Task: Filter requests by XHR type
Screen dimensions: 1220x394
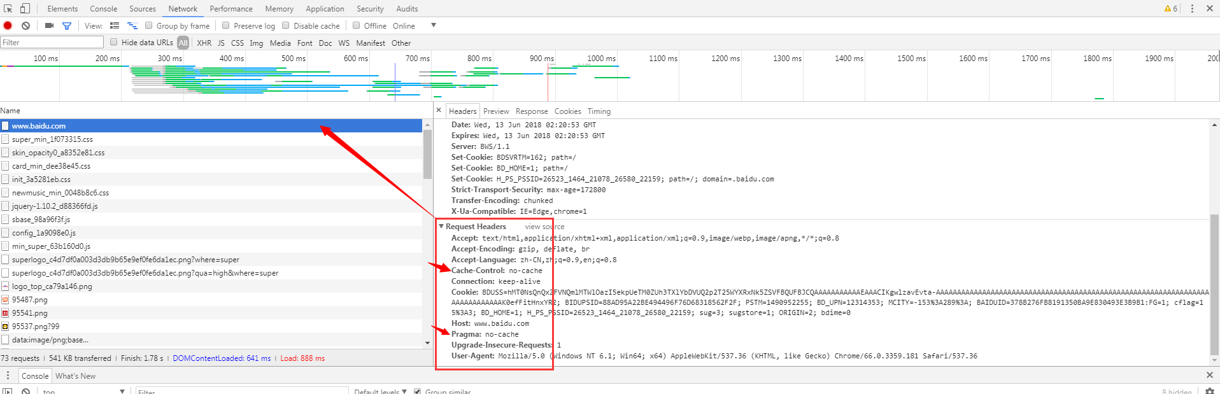Action: click(x=204, y=43)
